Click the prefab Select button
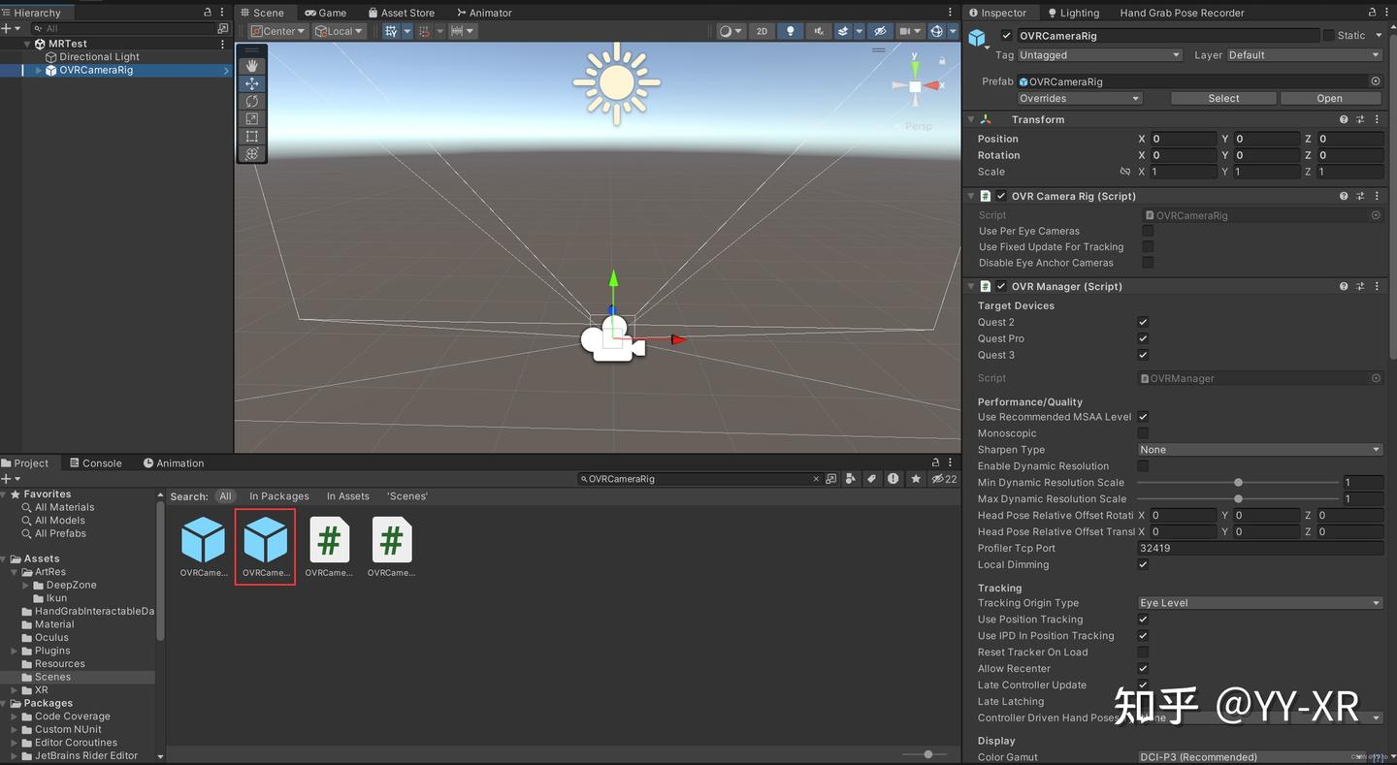Image resolution: width=1397 pixels, height=765 pixels. (x=1222, y=98)
